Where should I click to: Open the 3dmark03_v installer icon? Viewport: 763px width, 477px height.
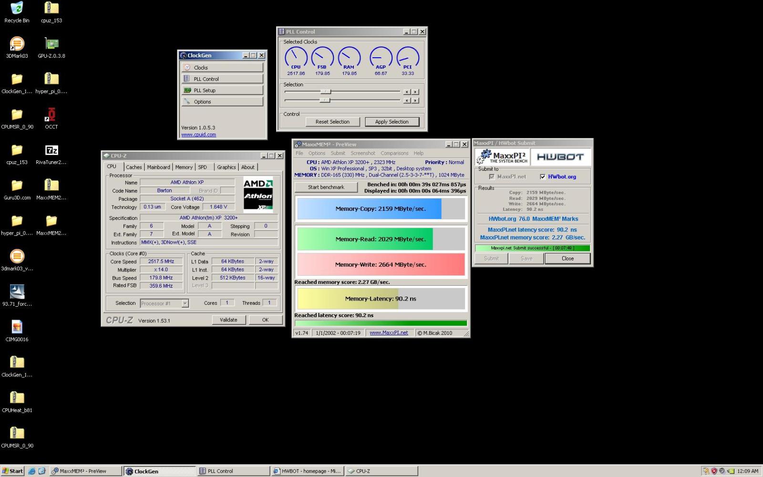click(x=17, y=260)
